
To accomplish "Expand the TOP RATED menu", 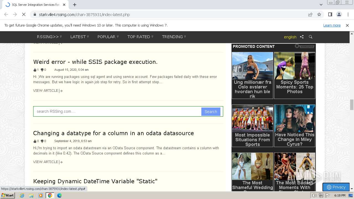I will click(140, 37).
